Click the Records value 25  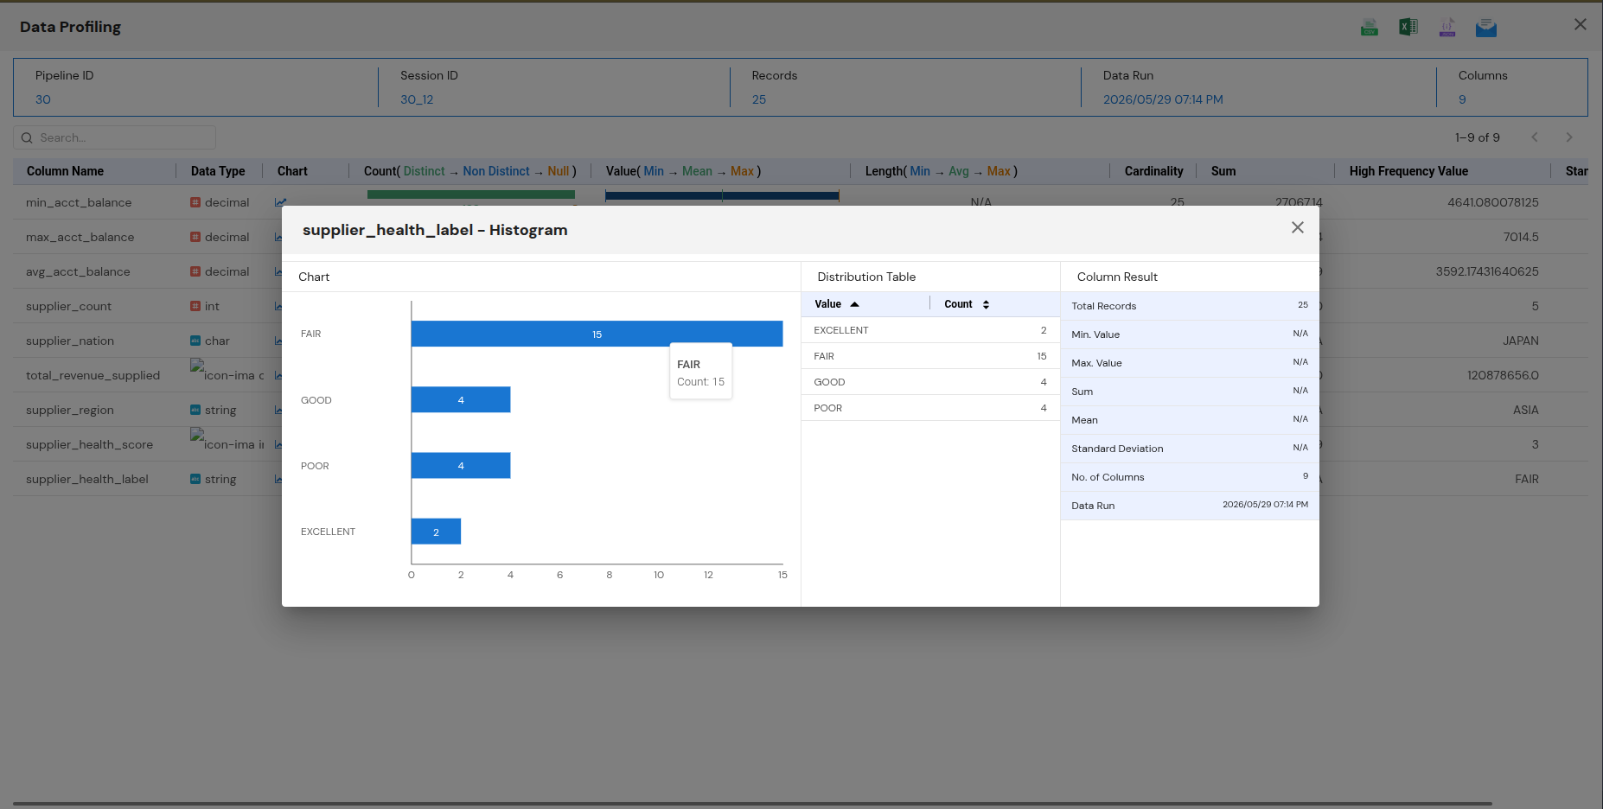[x=759, y=99]
